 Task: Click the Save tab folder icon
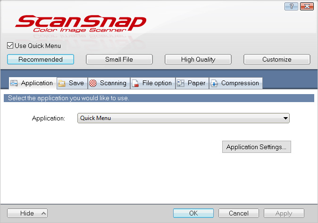pos(62,83)
